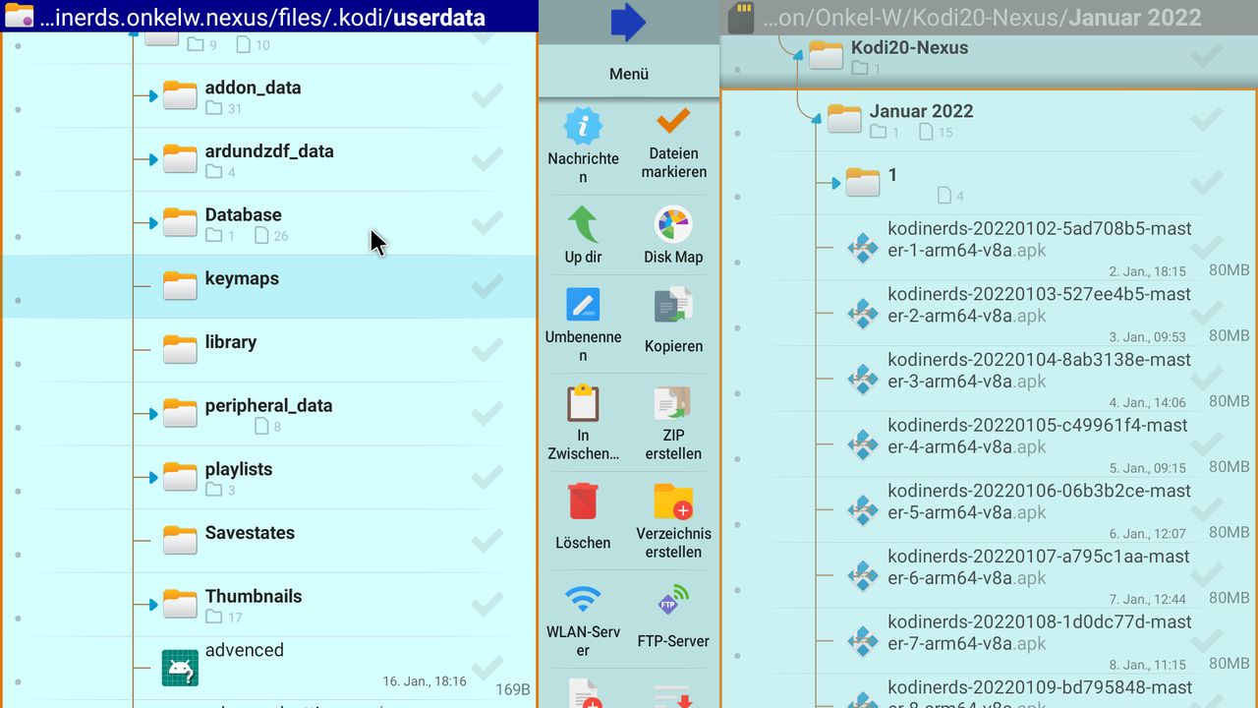Image resolution: width=1258 pixels, height=708 pixels.
Task: Mark the folder 1 checkmark
Action: (1206, 184)
